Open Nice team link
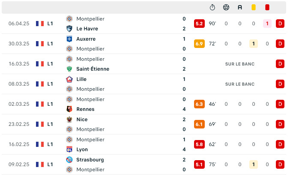The width and height of the screenshot is (290, 176). 82,119
